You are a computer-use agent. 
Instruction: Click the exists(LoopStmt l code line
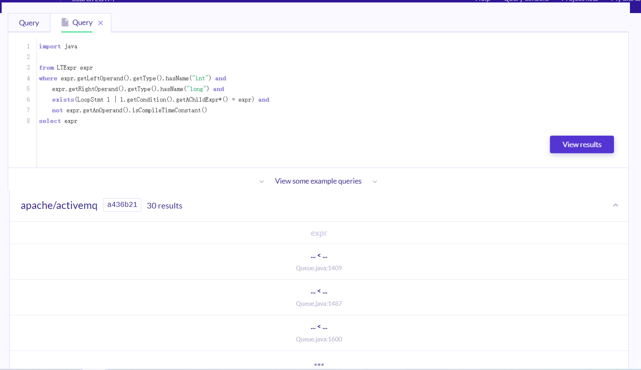(160, 100)
